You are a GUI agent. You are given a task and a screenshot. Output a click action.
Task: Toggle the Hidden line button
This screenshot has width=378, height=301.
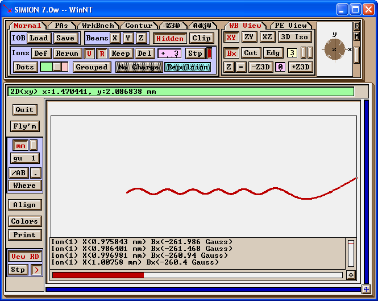click(170, 38)
